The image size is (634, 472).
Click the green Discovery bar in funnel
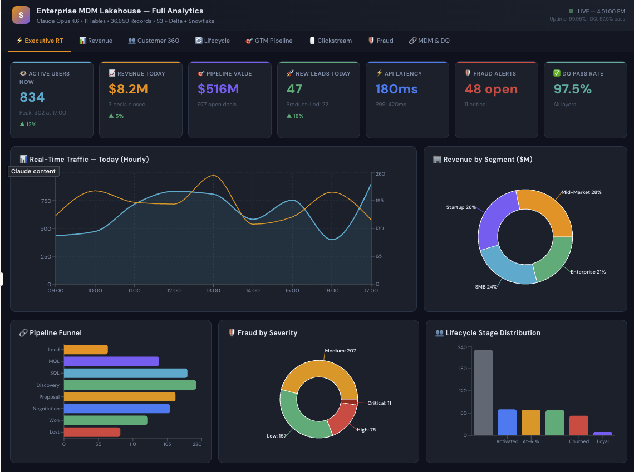130,385
